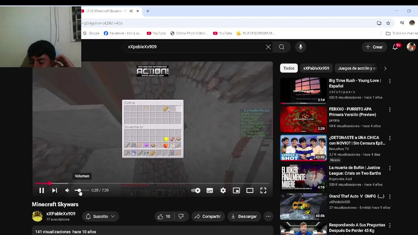
Task: Open player settings gear
Action: point(223,190)
